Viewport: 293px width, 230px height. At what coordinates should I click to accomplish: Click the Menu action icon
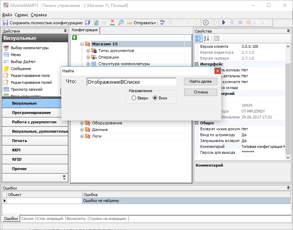pyautogui.click(x=6, y=55)
